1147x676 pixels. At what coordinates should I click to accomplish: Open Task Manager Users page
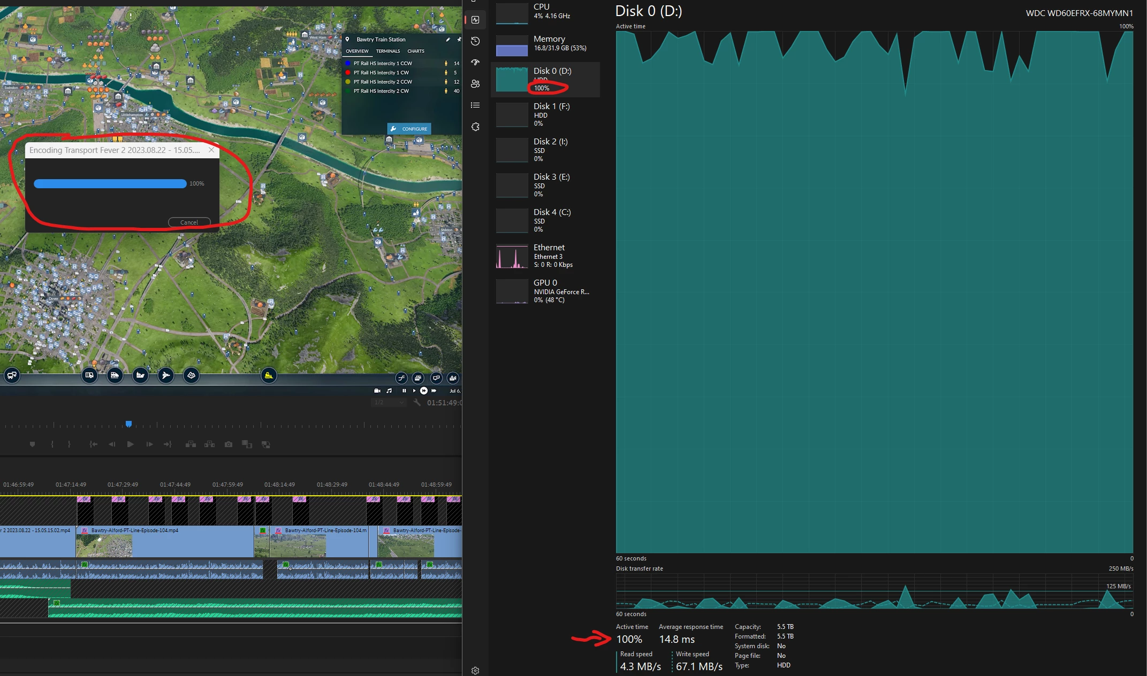[475, 84]
